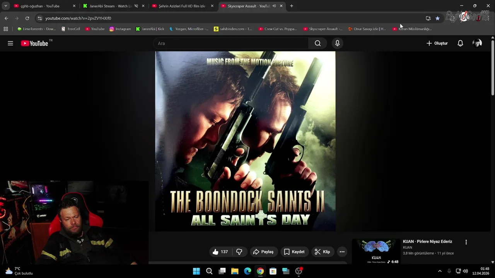
Task: Expand the tab search dropdown arrow
Action: coord(5,6)
